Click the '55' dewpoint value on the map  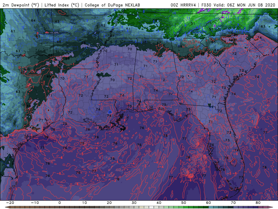point(211,29)
